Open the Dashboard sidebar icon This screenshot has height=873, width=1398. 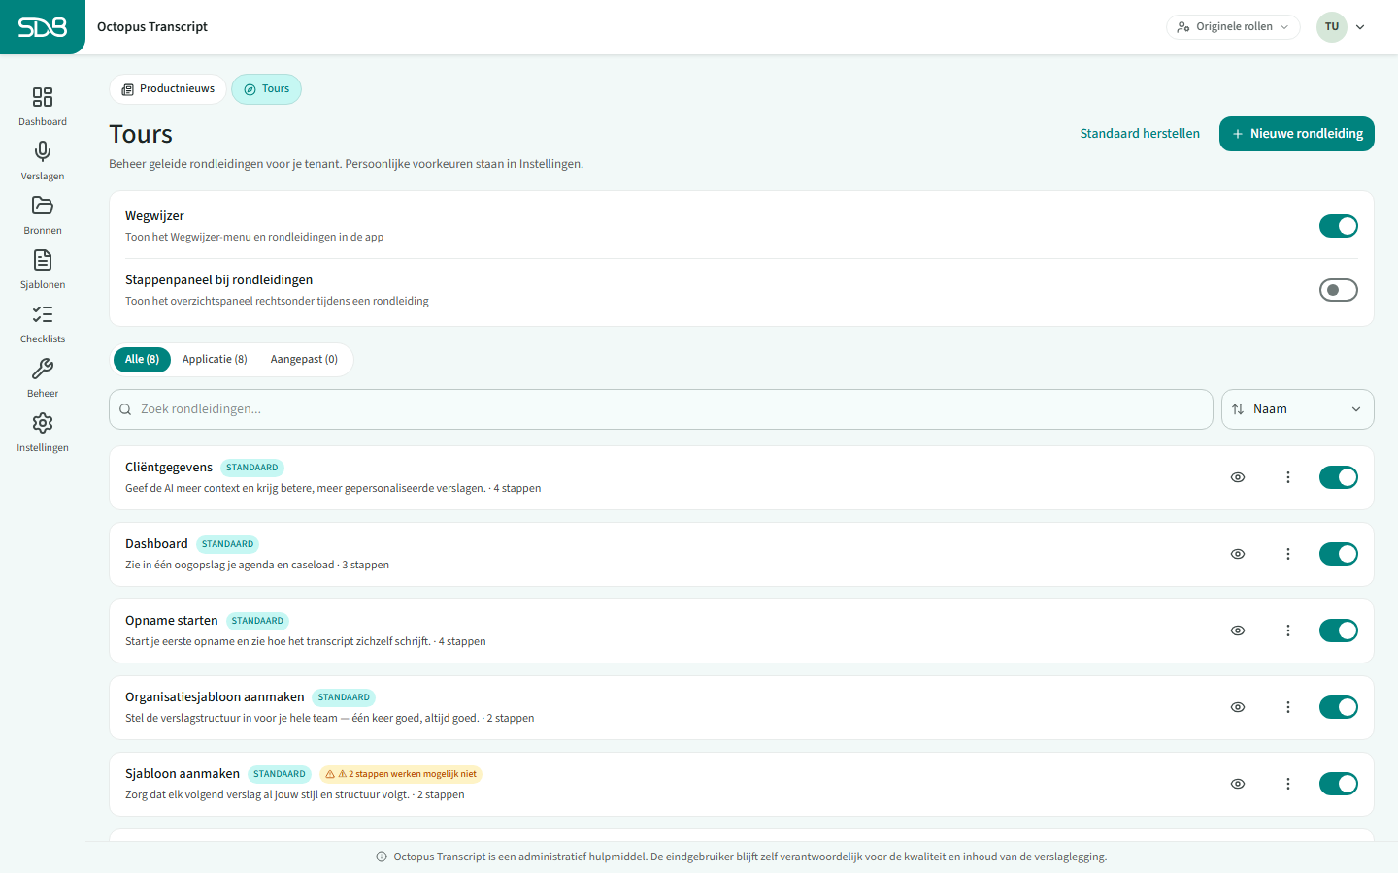click(43, 97)
